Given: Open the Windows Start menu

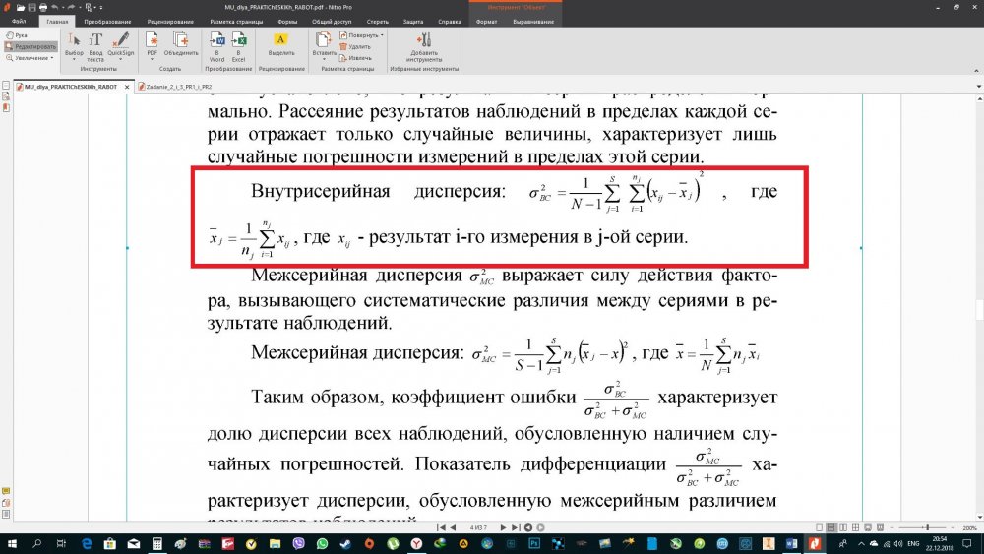Looking at the screenshot, I should tap(12, 543).
